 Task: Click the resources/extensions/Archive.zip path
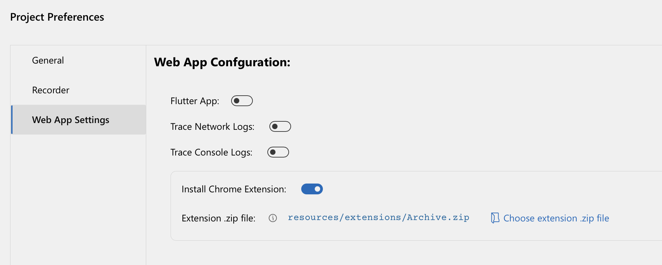pos(378,217)
